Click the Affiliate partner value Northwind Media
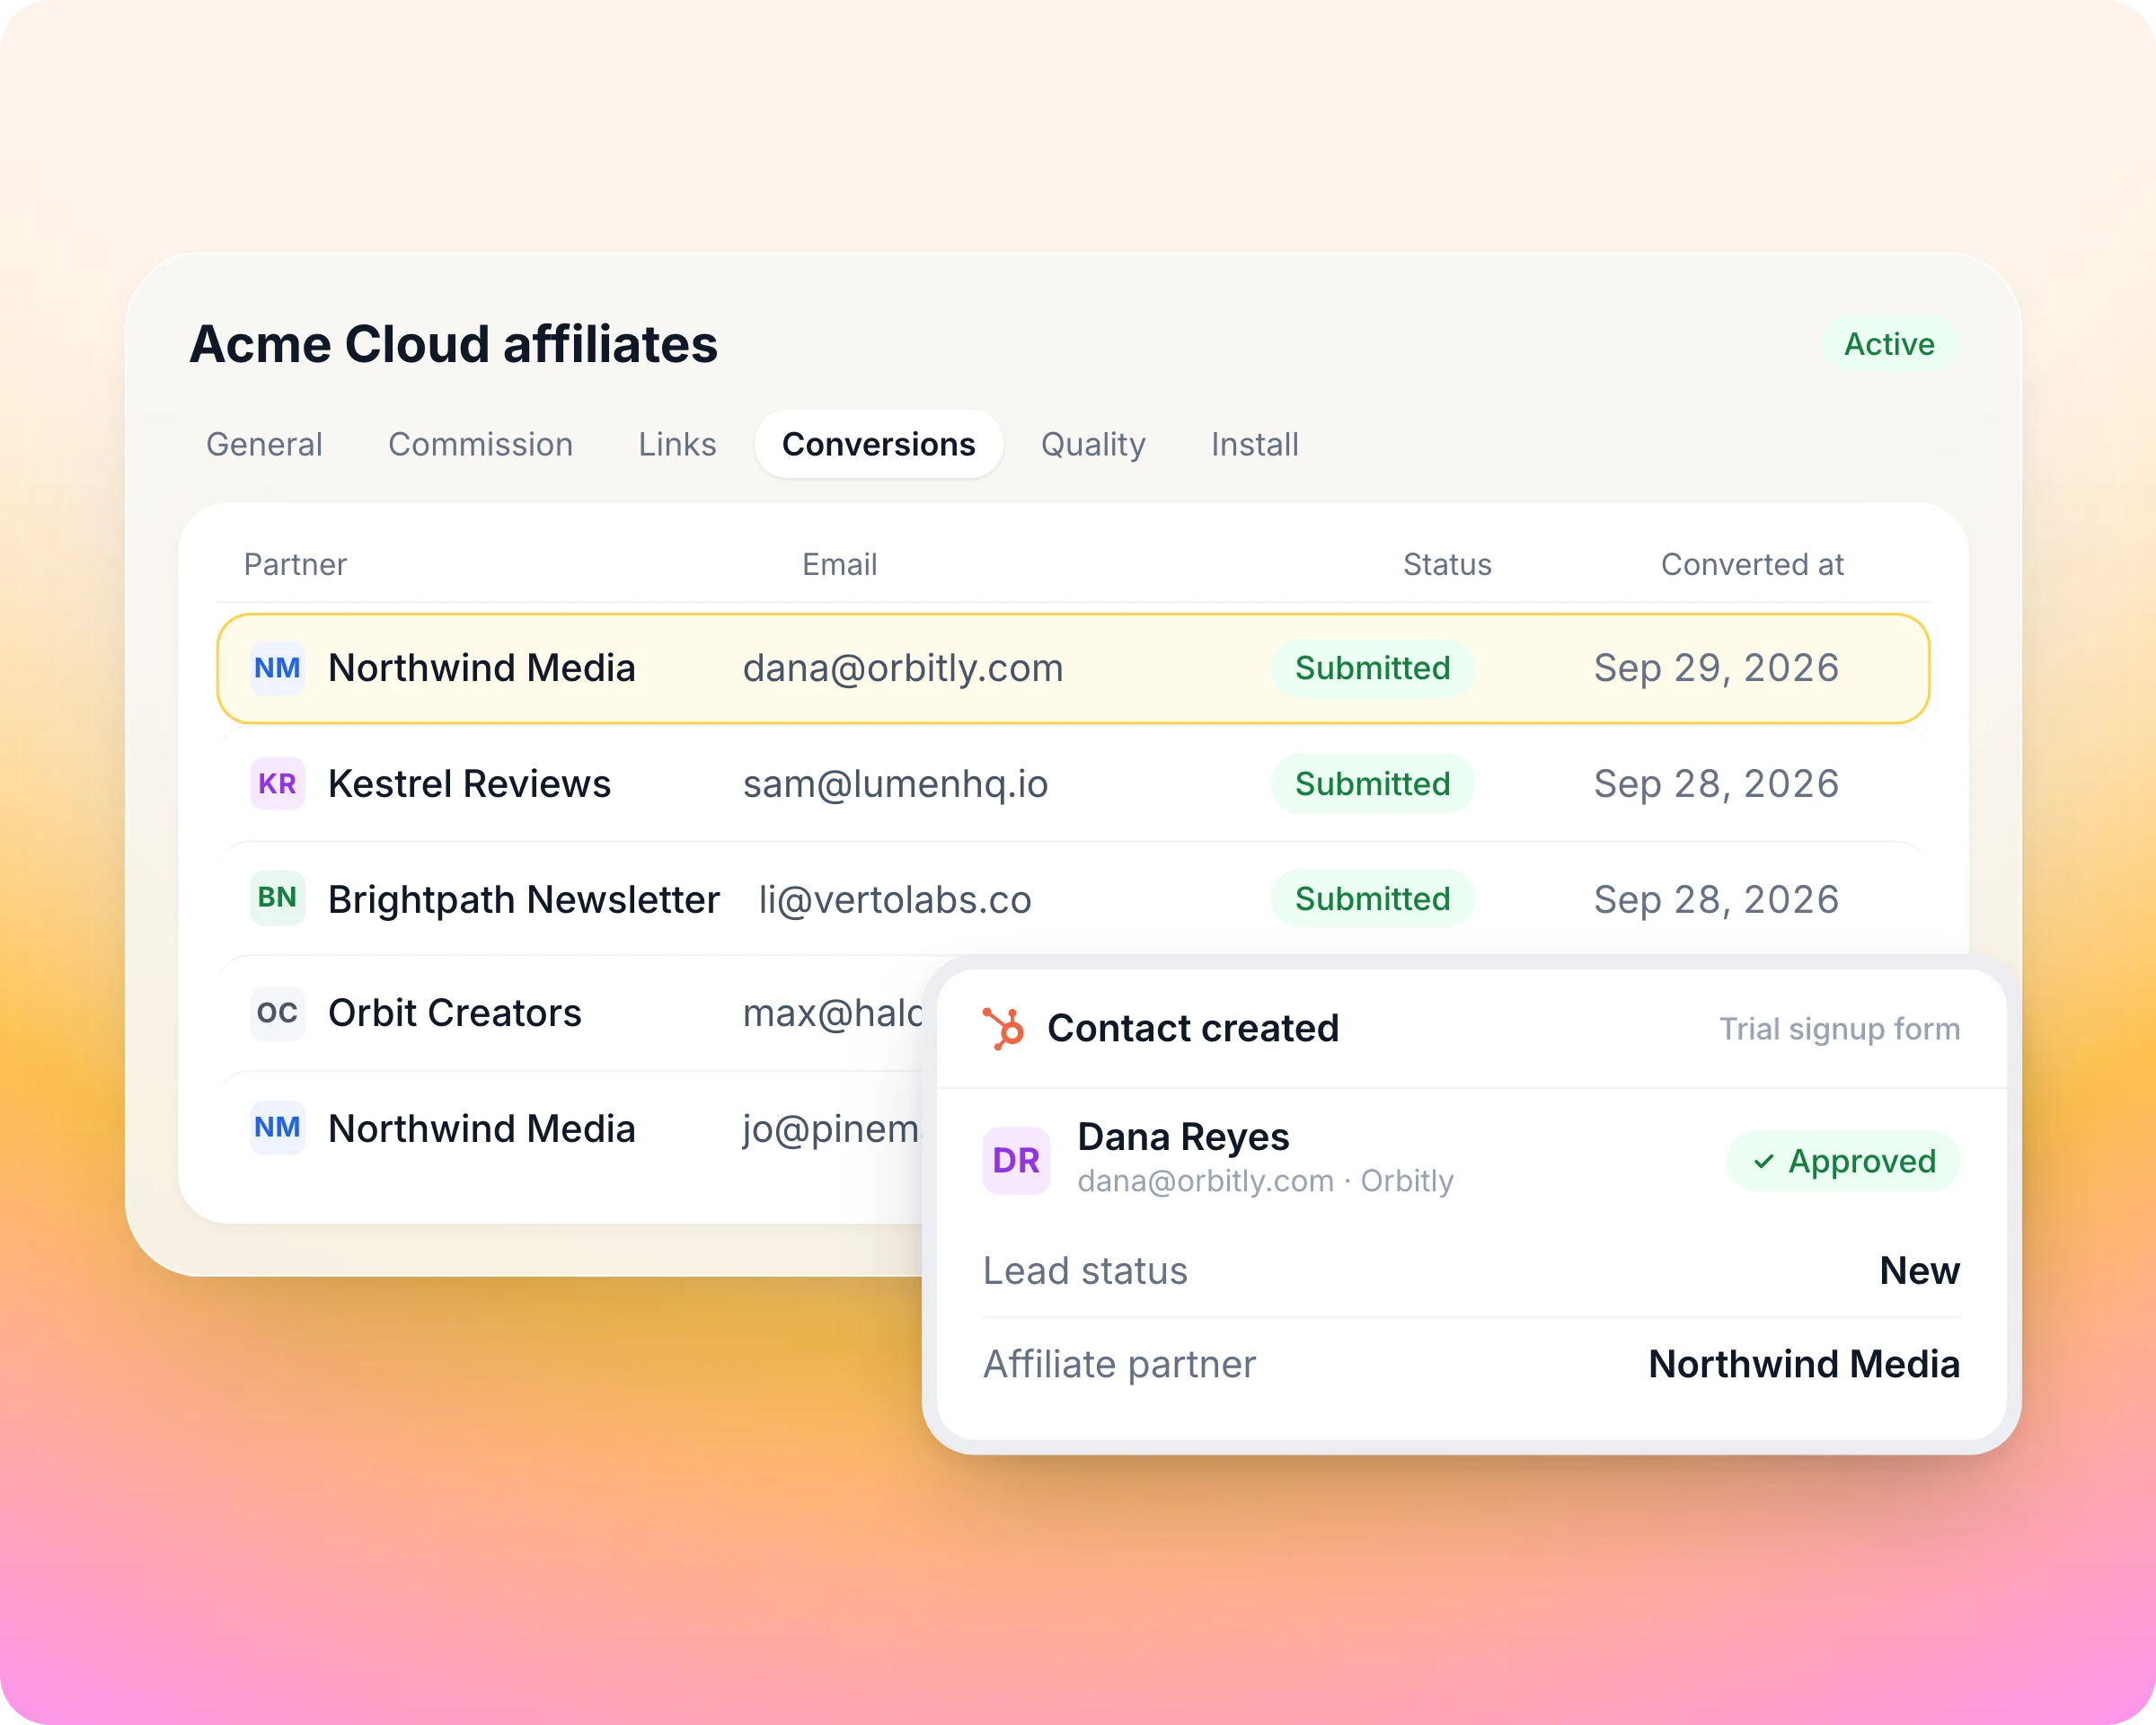This screenshot has height=1725, width=2156. click(1804, 1364)
